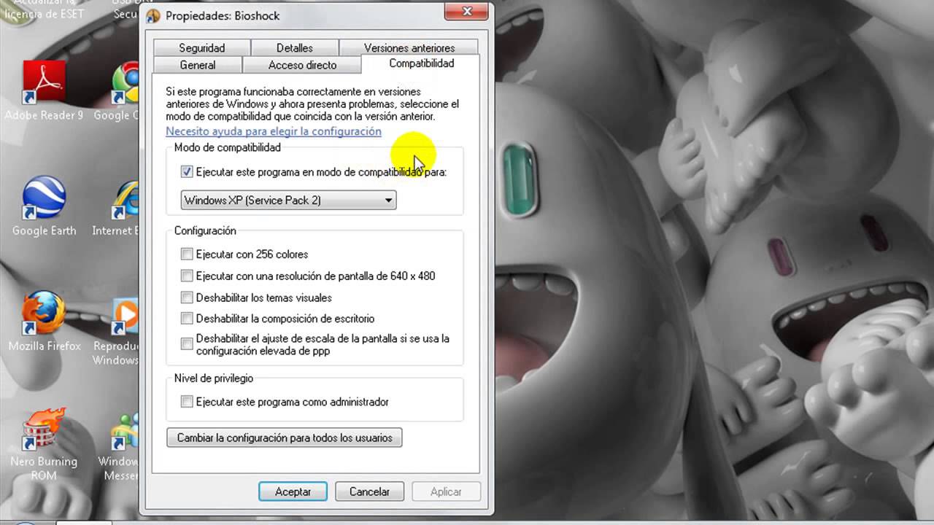Open the Detalles tab
The height and width of the screenshot is (525, 934).
tap(295, 48)
